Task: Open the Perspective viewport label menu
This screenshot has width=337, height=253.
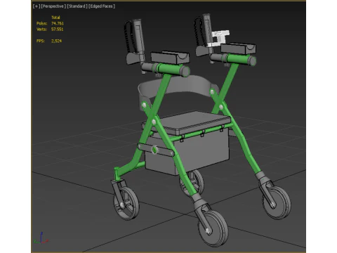Action: [53, 6]
